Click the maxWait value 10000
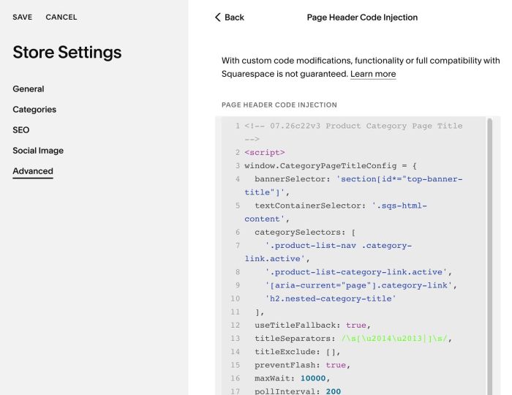The image size is (512, 395). click(313, 378)
